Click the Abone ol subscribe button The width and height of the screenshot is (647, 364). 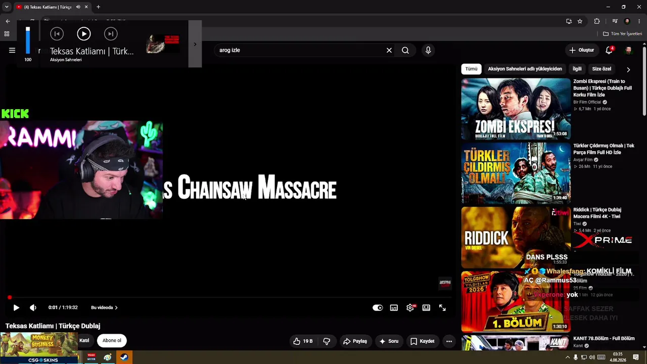(x=112, y=340)
